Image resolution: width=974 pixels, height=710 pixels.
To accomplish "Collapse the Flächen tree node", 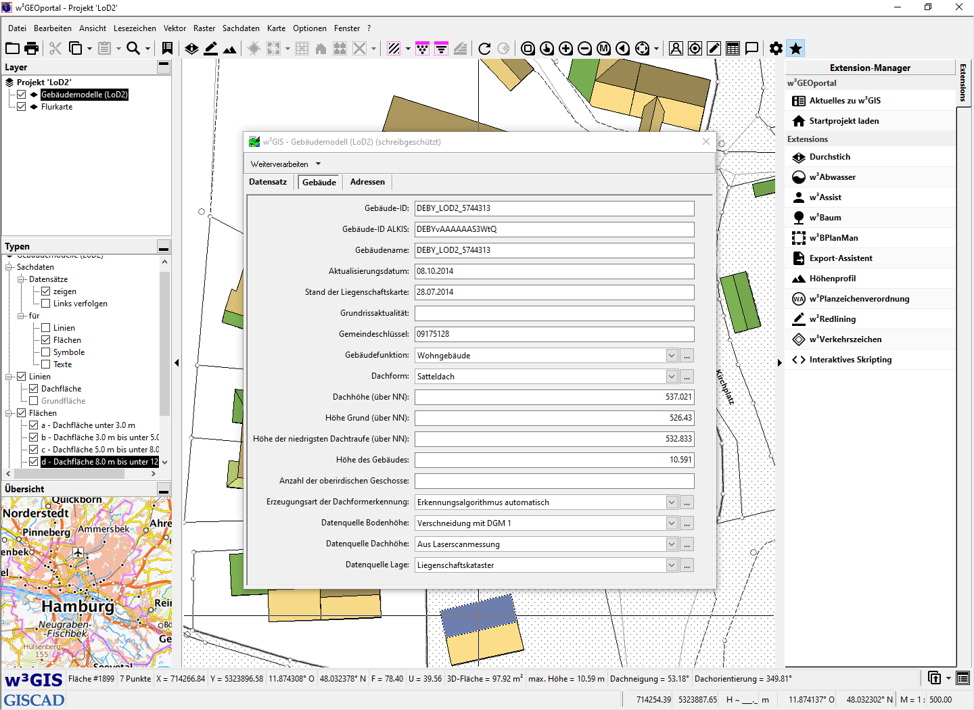I will coord(9,413).
